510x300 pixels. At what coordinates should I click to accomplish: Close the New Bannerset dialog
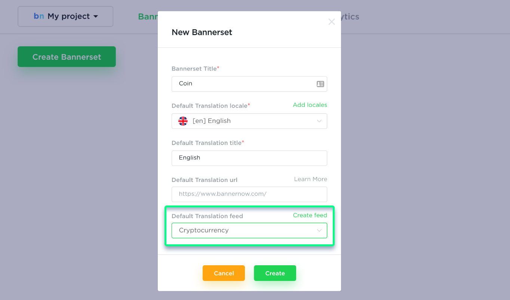tap(331, 22)
